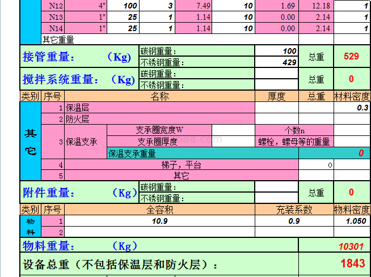Image resolution: width=371 pixels, height=277 pixels.
Task: Select the 支承圈宽度W label cell
Action: point(159,130)
